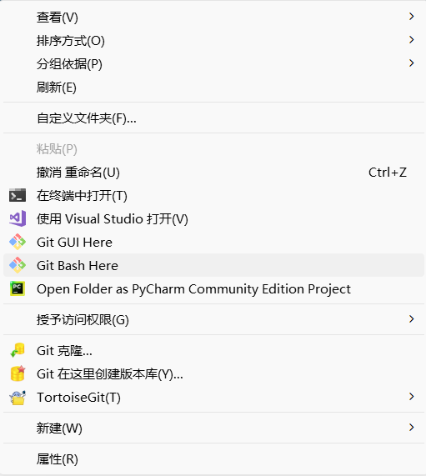
Task: Select 在终端中打开(T) text entry
Action: pos(82,196)
